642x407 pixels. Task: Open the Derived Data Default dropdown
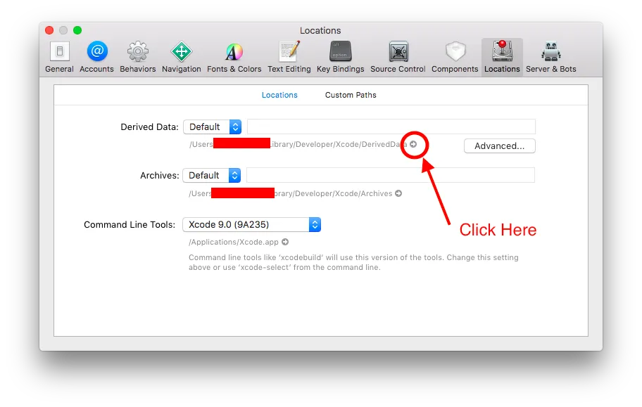pos(212,127)
